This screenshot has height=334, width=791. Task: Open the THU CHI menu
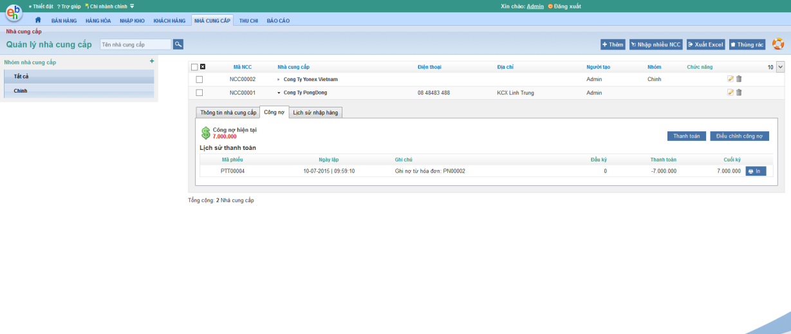248,21
